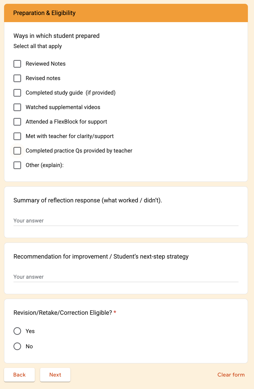Tick Met with teacher for clarity/support
This screenshot has height=389, width=254.
(x=17, y=136)
